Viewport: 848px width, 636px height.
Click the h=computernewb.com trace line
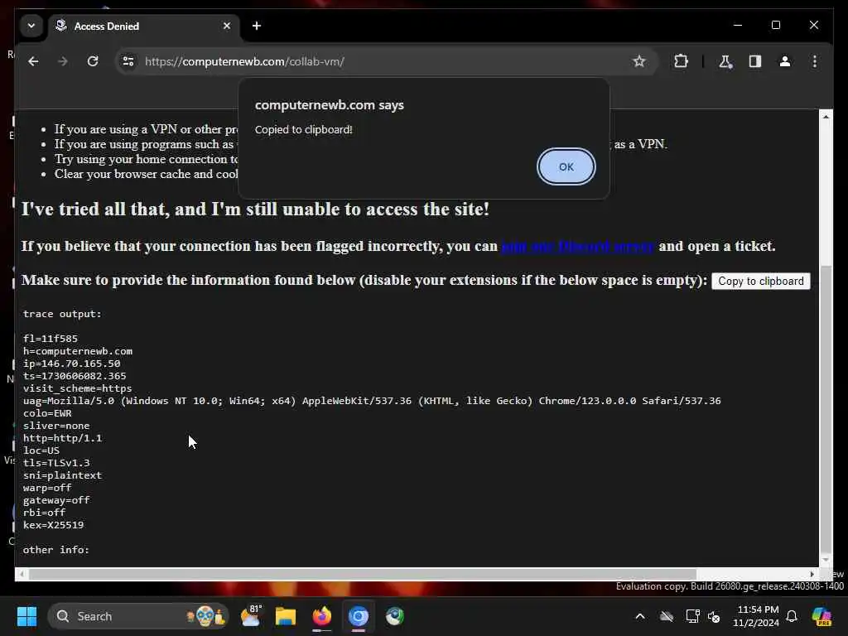pyautogui.click(x=77, y=351)
